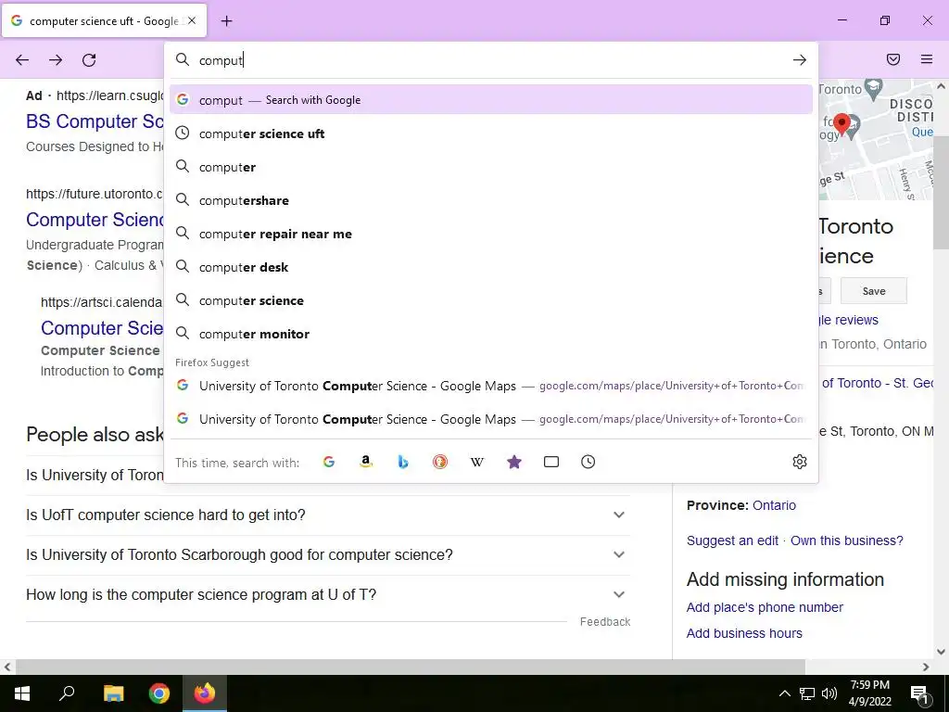Open the network icon in system tray
This screenshot has width=949, height=712.
807,693
